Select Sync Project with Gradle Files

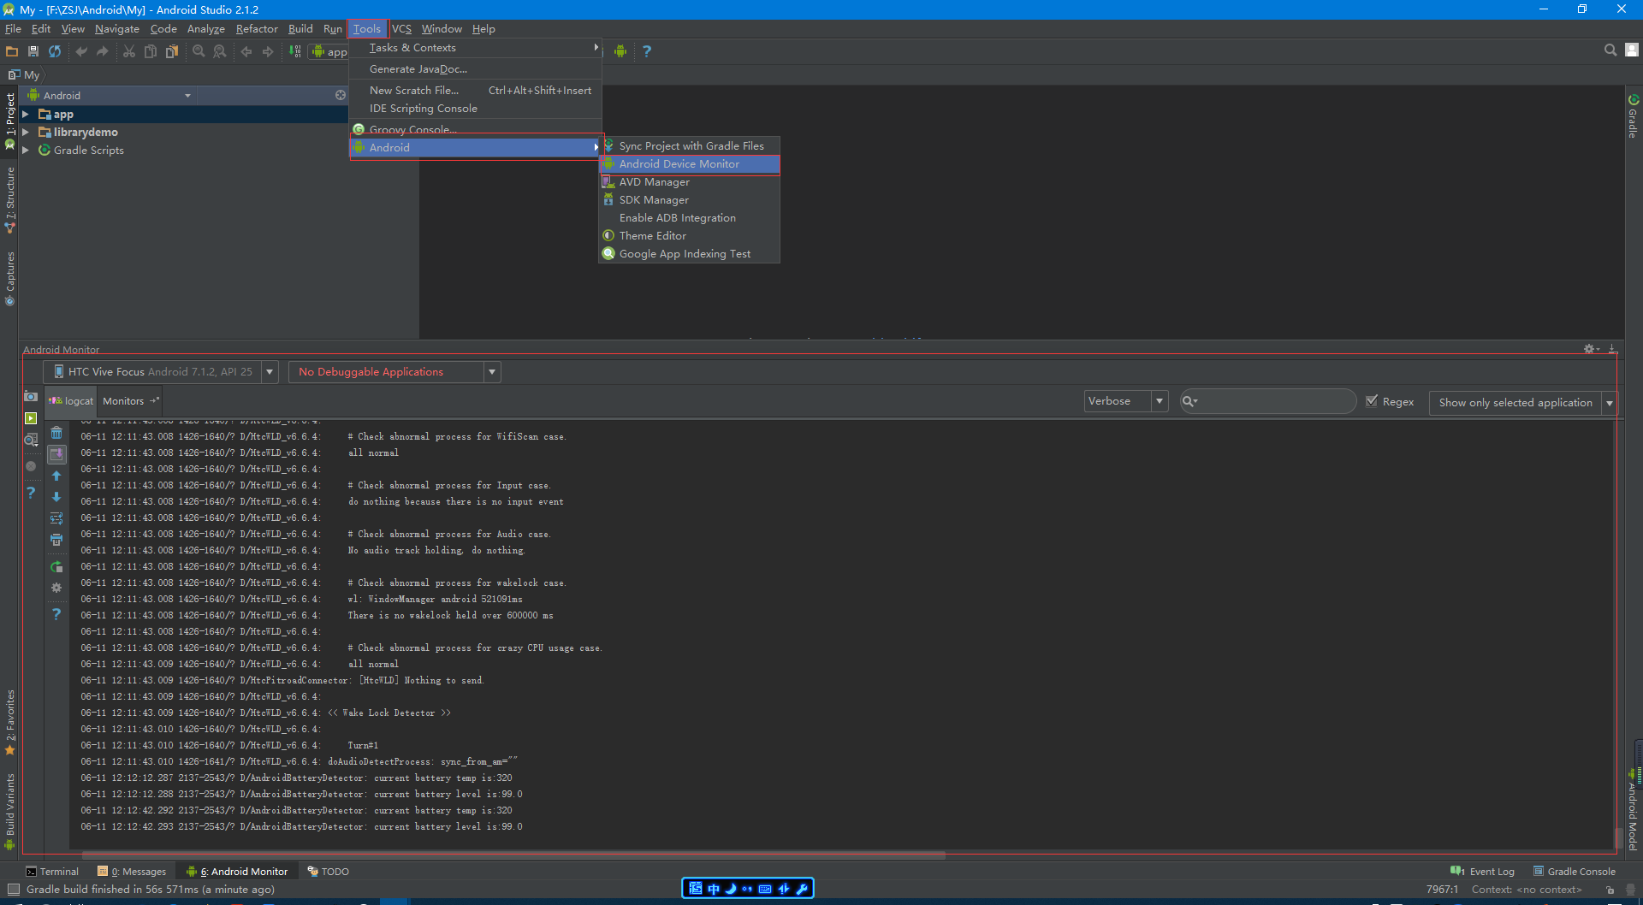[689, 146]
